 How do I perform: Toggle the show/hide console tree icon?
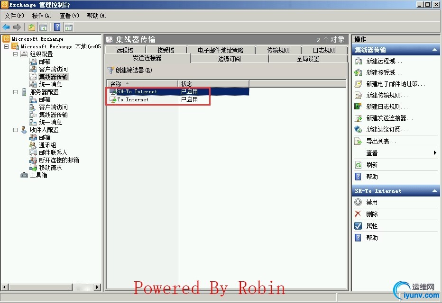tap(43, 27)
